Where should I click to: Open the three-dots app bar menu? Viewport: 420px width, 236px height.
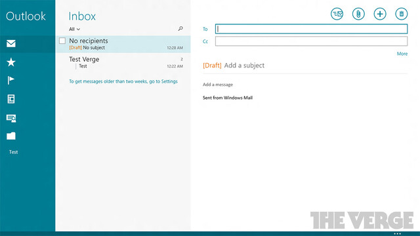pos(398,233)
